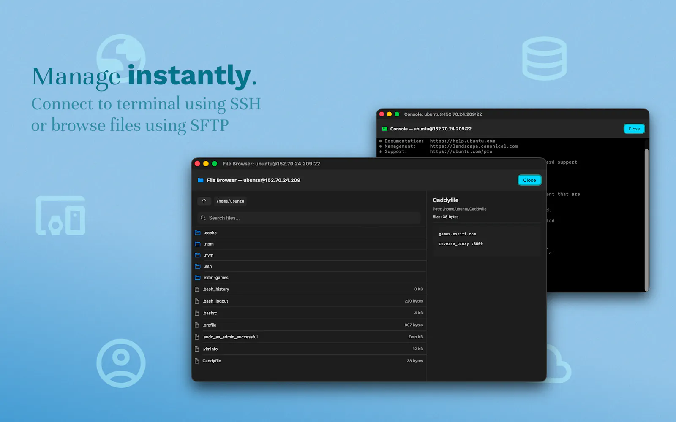Click the .bash_logout file icon
This screenshot has width=676, height=422.
[197, 301]
